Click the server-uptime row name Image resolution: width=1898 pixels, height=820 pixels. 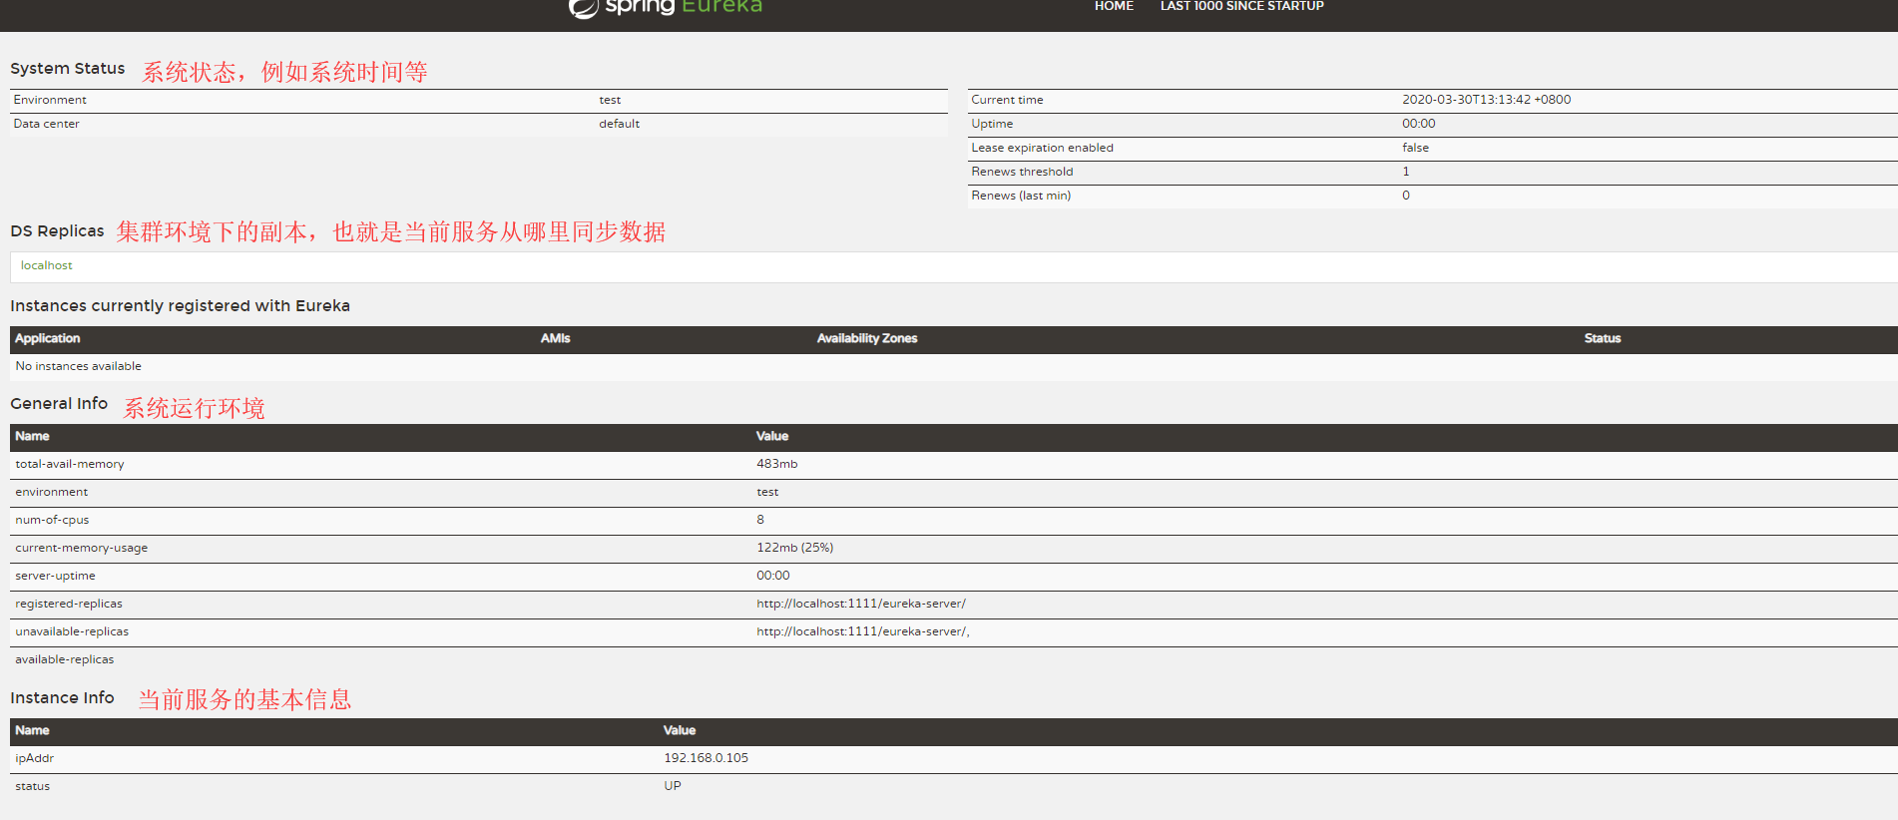point(55,576)
